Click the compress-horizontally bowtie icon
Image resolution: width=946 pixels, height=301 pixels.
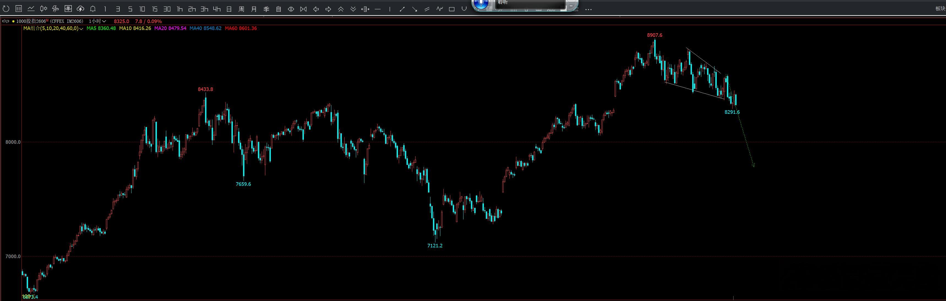303,9
